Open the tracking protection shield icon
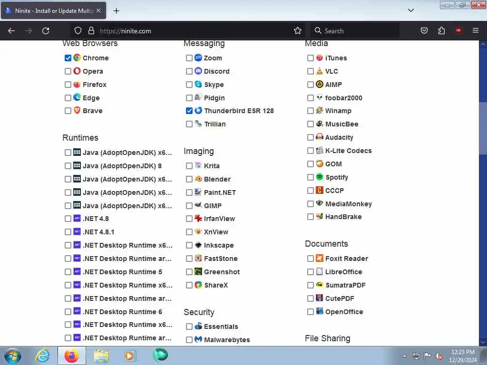487x365 pixels. 78,30
